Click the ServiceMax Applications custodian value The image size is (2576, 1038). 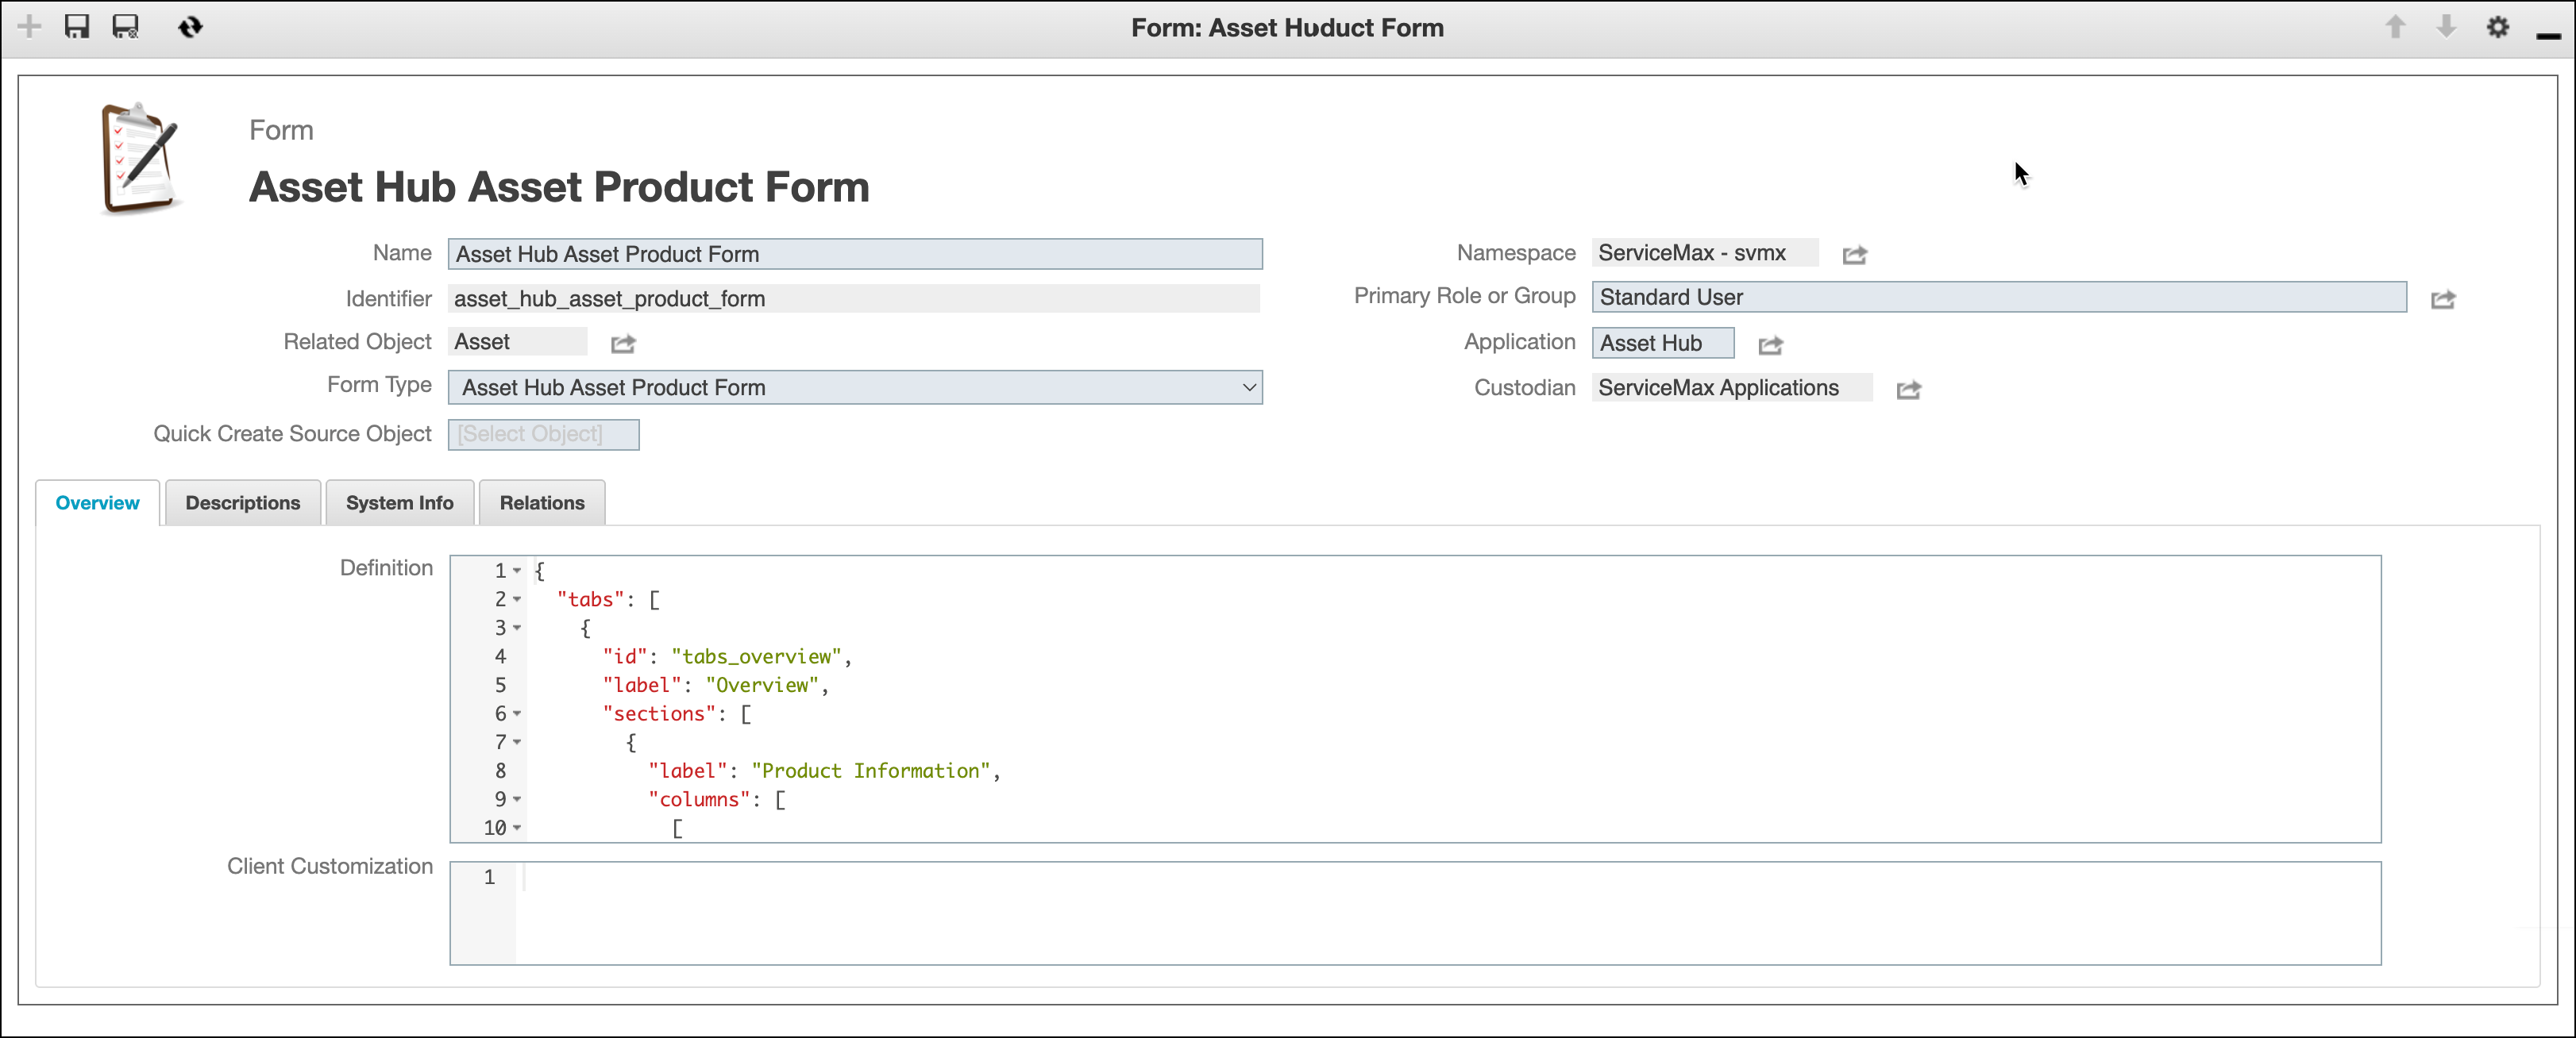[1732, 387]
